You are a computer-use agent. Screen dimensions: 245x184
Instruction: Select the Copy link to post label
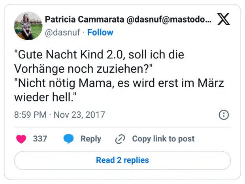click(163, 139)
